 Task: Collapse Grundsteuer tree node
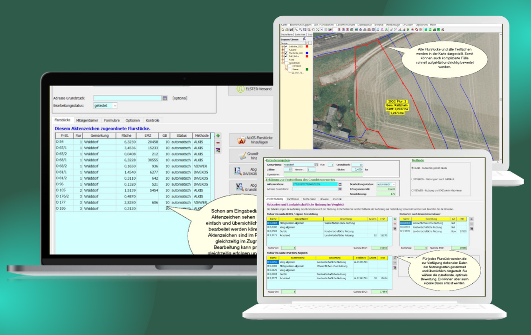[x=282, y=63]
